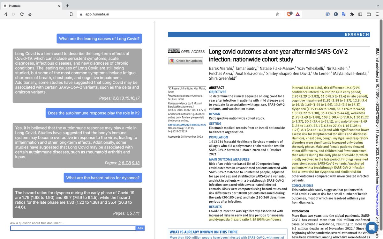This screenshot has width=383, height=239.
Task: Open the 1Password extension icon
Action: tap(327, 14)
